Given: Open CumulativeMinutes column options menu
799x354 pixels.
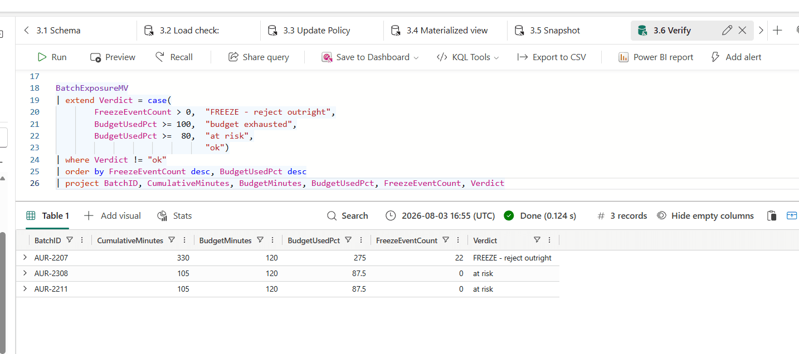Looking at the screenshot, I should coord(184,240).
